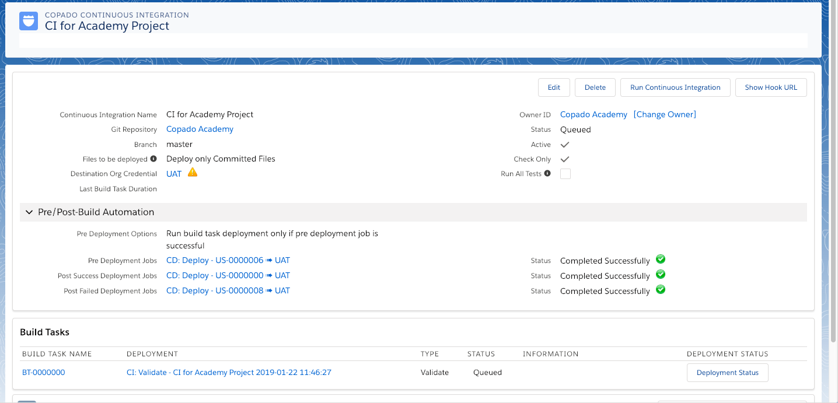This screenshot has height=403, width=838.
Task: Open build task BT-0000000
Action: pyautogui.click(x=44, y=372)
